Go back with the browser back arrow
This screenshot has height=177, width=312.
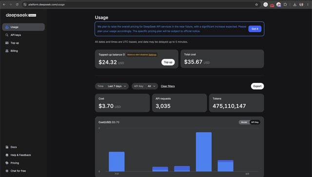click(4, 4)
